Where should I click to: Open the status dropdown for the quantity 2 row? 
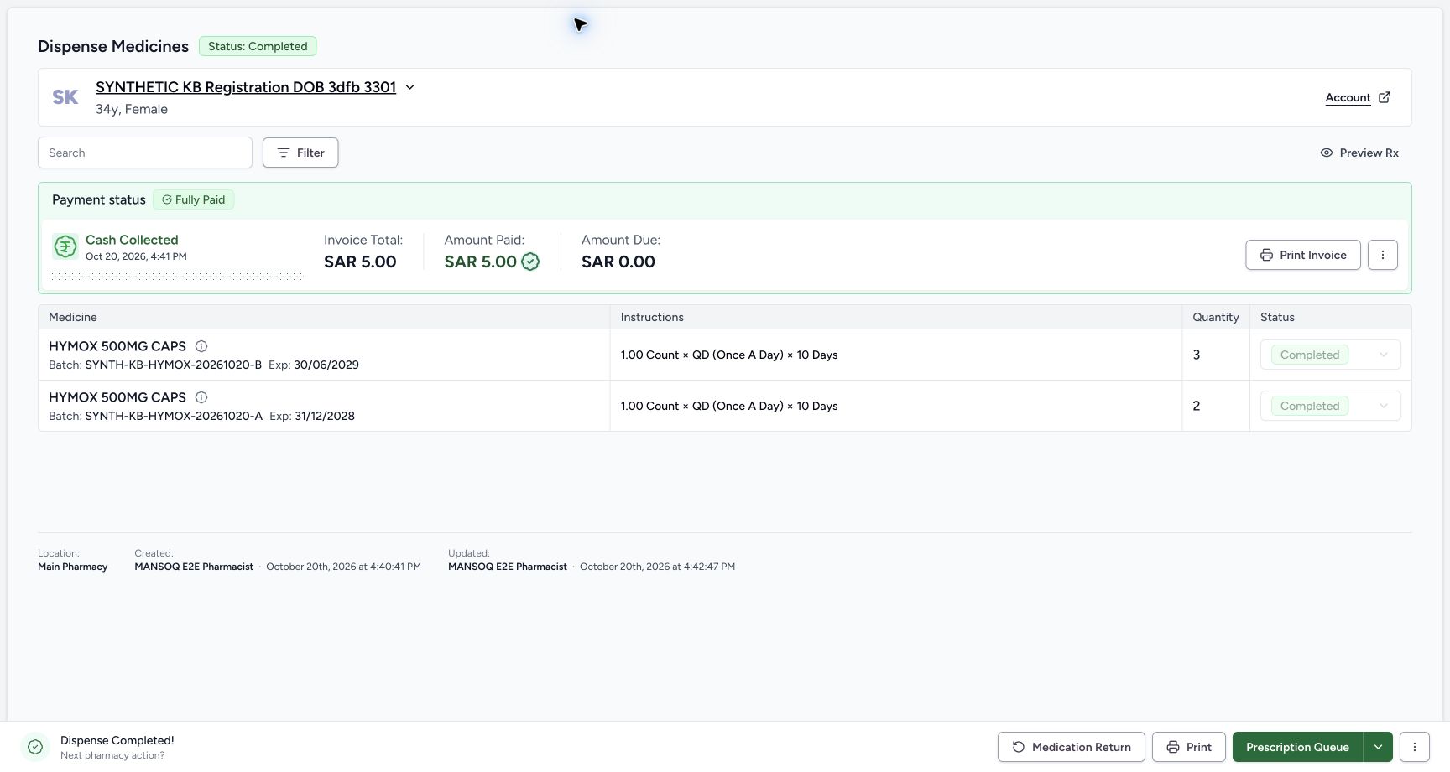click(x=1331, y=406)
